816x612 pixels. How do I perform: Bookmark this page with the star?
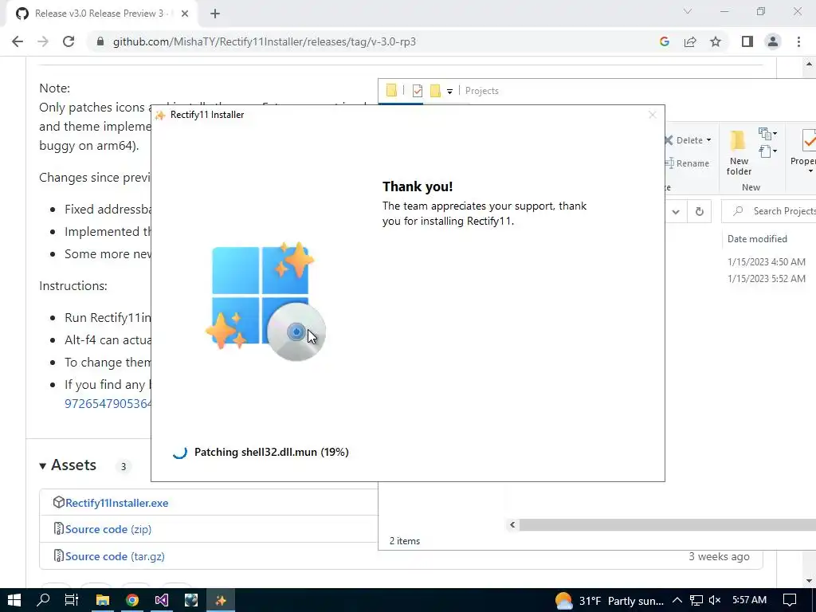pyautogui.click(x=716, y=41)
